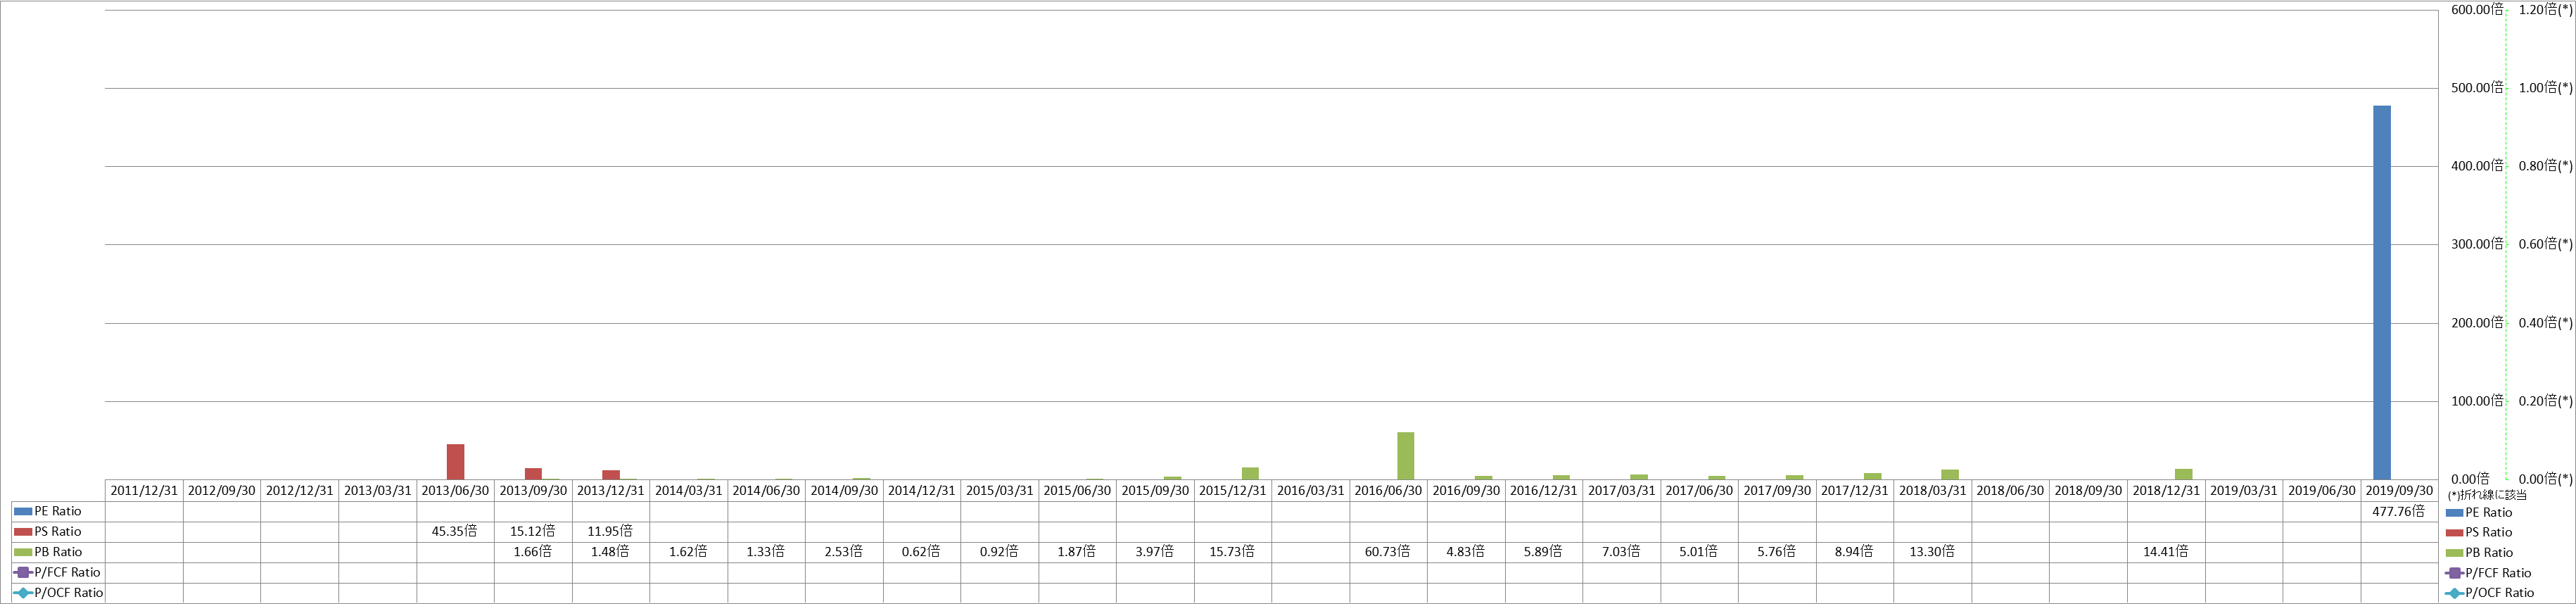Select the 4.83倍 PB Ratio value
This screenshot has height=604, width=2576.
[1466, 552]
